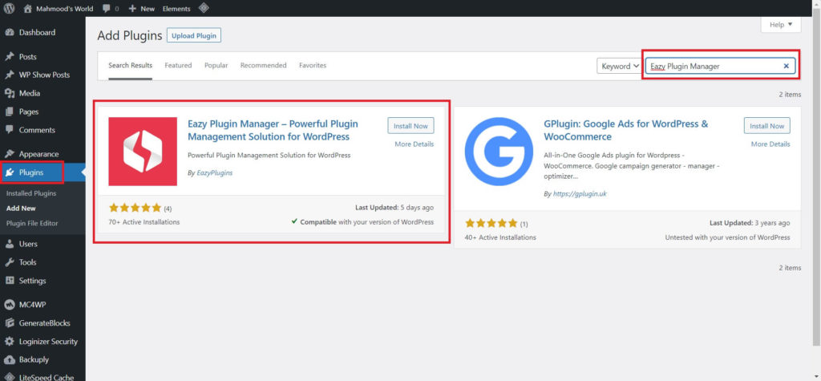Click the GPlugin blue G logo
821x381 pixels.
[x=499, y=152]
